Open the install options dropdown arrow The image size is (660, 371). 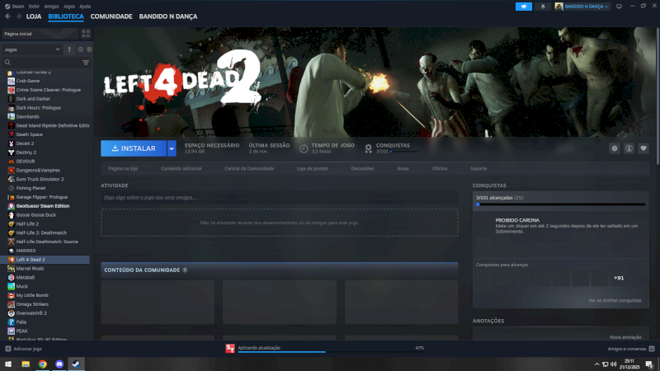[x=172, y=148]
